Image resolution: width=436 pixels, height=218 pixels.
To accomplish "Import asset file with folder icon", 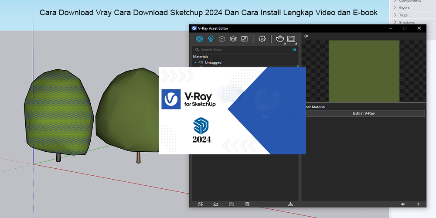I will [216, 204].
